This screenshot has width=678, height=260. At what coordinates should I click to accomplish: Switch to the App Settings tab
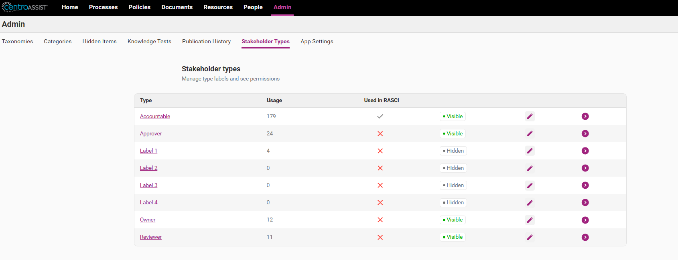pos(317,41)
